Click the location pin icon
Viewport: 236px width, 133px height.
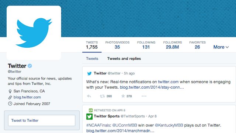tap(10, 91)
